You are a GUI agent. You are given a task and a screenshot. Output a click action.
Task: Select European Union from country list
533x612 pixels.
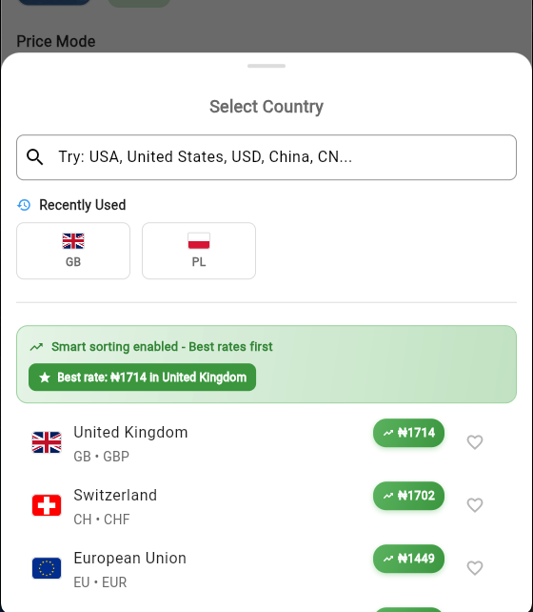tap(266, 568)
